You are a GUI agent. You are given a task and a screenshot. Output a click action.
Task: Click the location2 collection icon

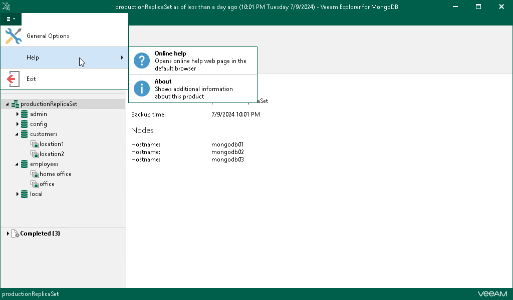[x=35, y=154]
